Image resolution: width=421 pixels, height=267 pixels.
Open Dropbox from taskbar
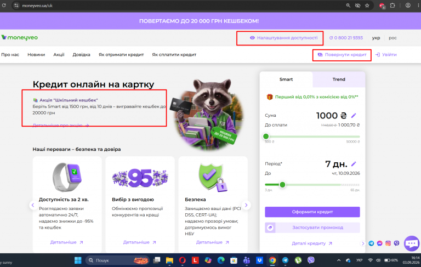[259, 260]
